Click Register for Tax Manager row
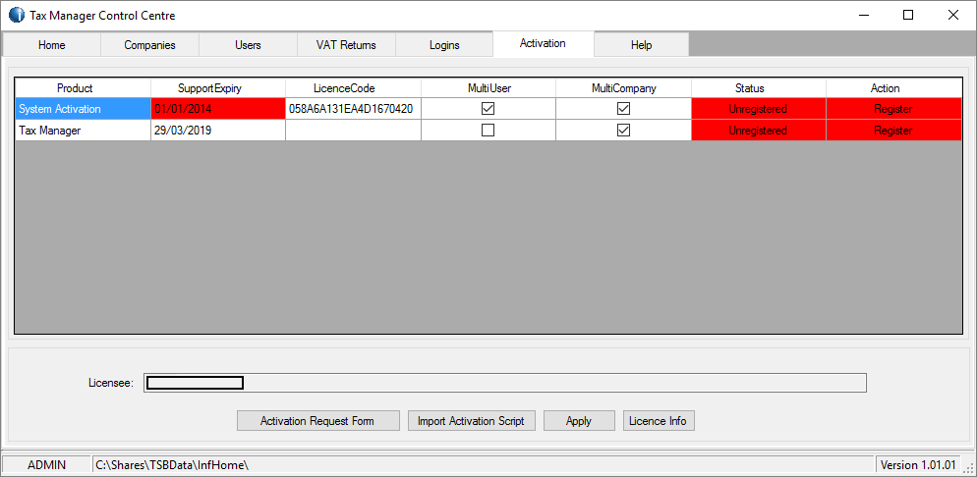 [892, 131]
